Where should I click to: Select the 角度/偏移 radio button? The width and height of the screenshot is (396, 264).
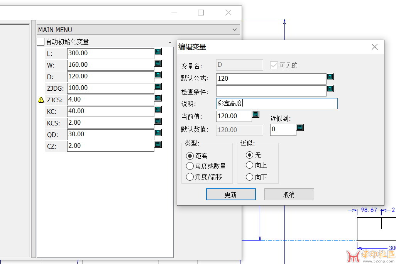pos(190,177)
